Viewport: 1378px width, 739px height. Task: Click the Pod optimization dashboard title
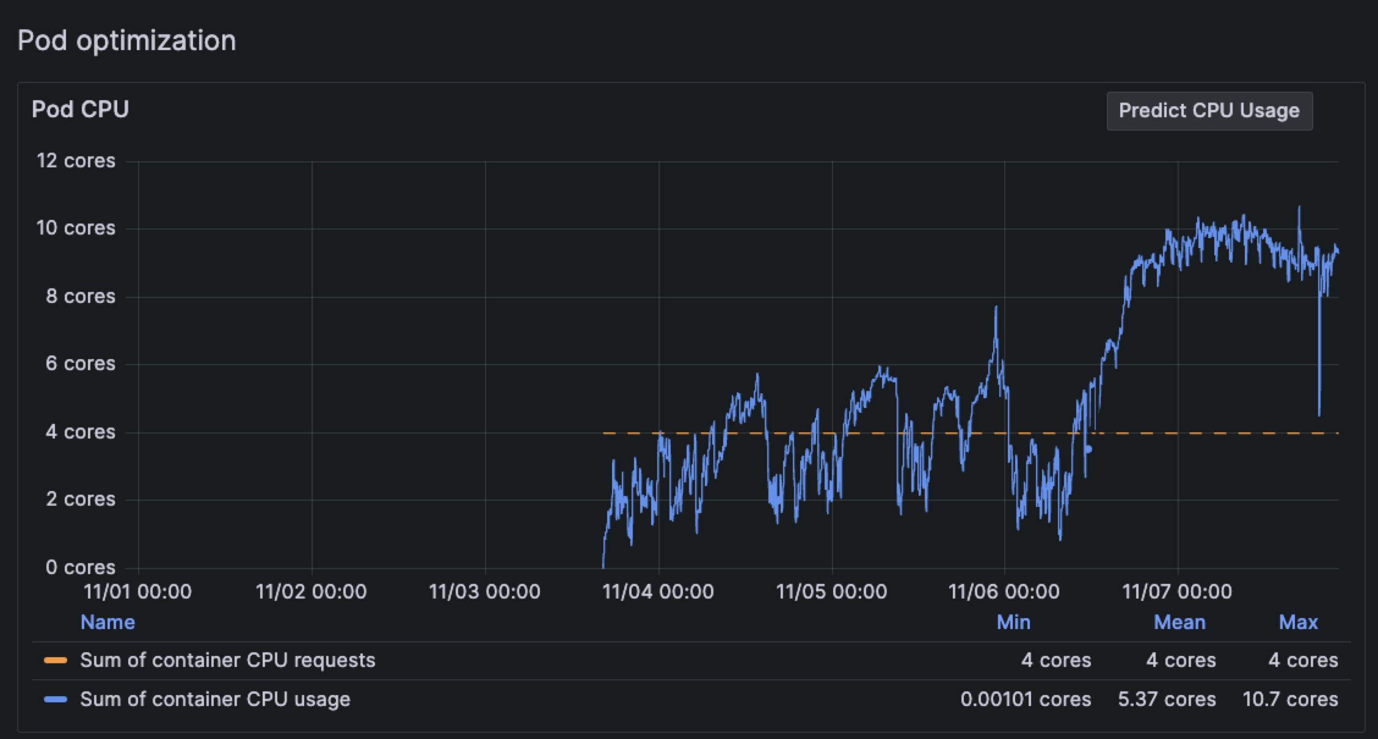pos(127,40)
